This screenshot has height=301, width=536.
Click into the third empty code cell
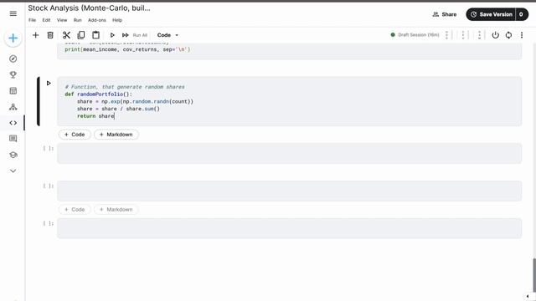(x=289, y=228)
